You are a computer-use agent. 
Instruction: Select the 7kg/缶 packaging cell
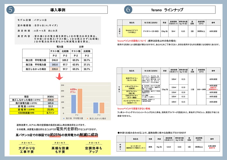click(159, 147)
